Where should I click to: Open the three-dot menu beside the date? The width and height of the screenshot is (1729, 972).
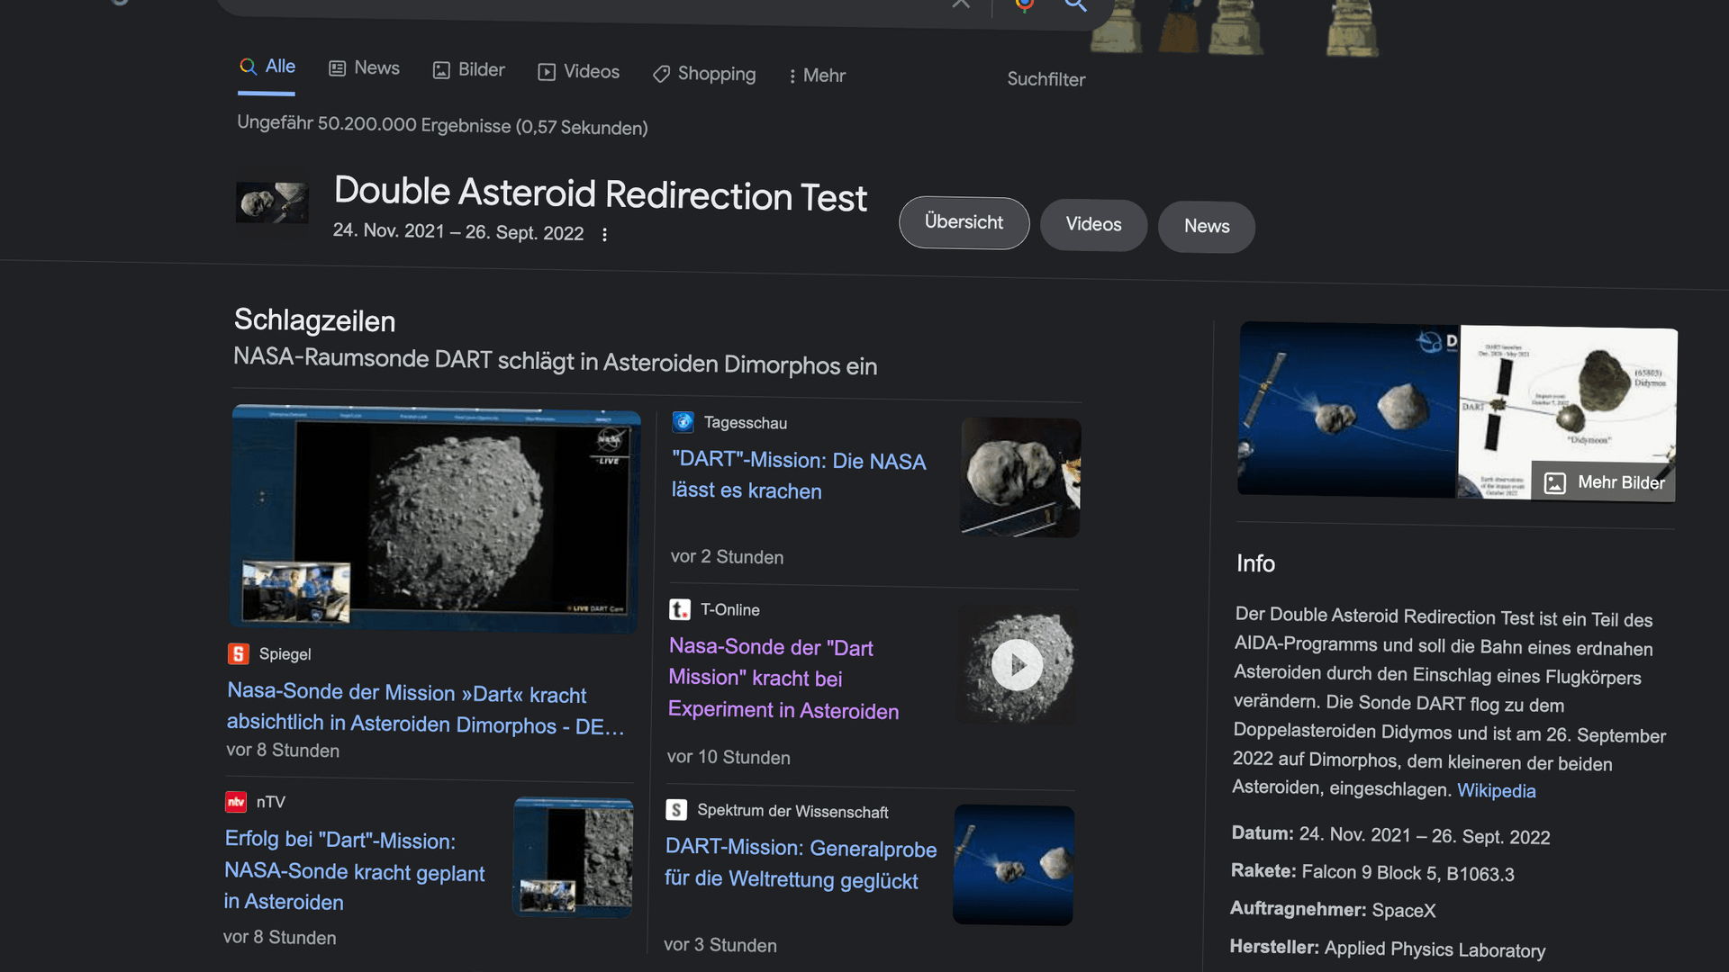pos(604,235)
